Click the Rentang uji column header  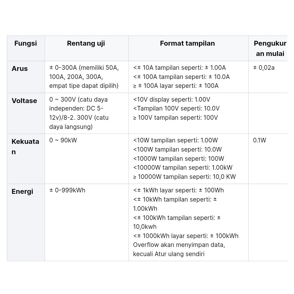pyautogui.click(x=86, y=43)
